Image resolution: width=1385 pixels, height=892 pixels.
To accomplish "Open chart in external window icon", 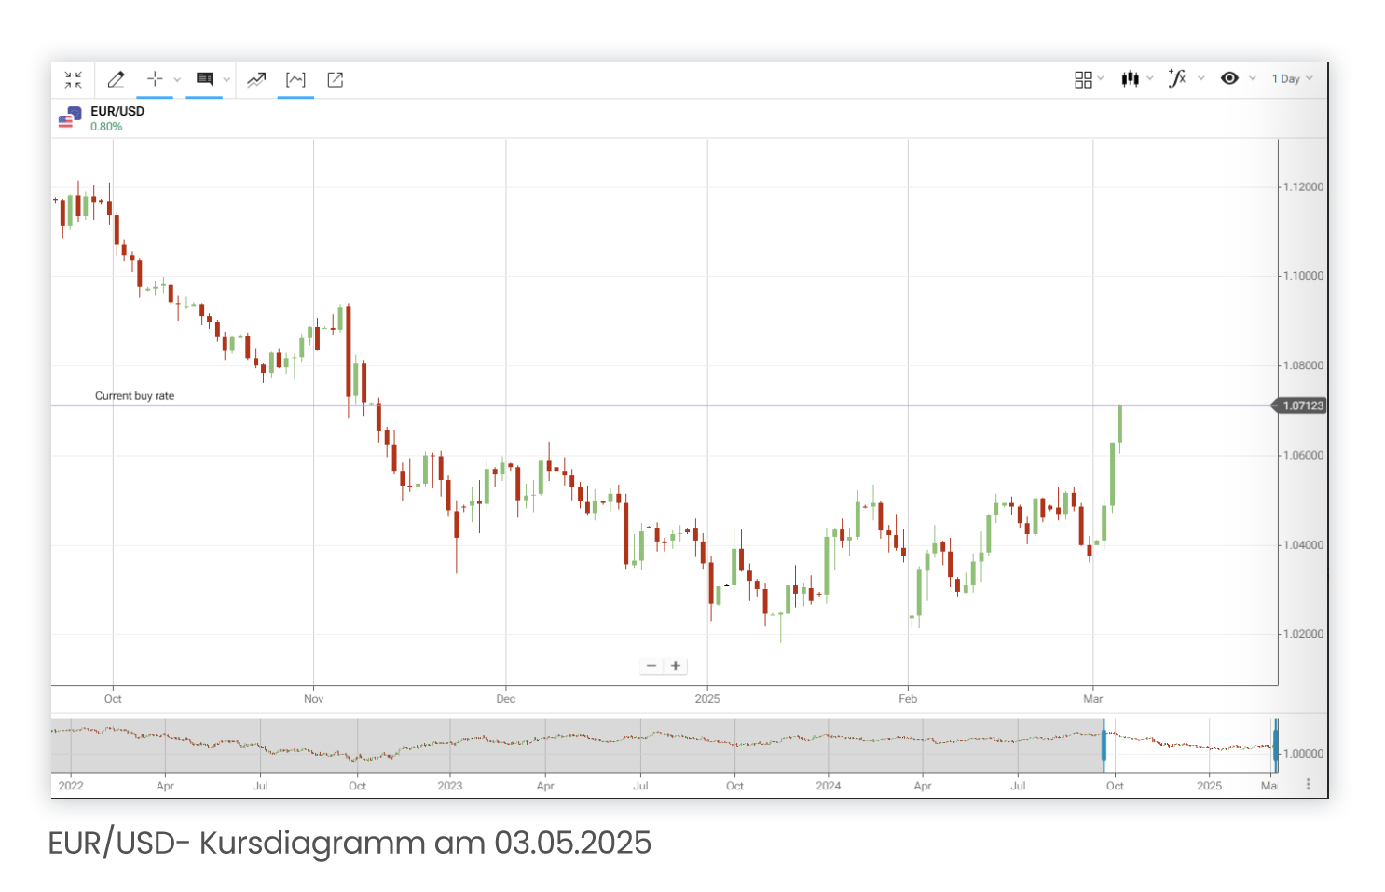I will point(336,80).
